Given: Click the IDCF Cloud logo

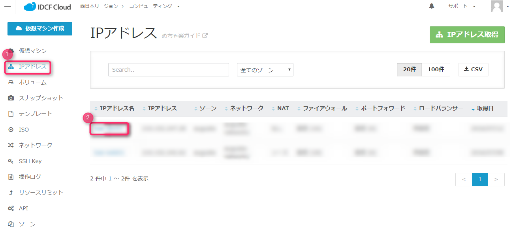Looking at the screenshot, I should [x=47, y=7].
